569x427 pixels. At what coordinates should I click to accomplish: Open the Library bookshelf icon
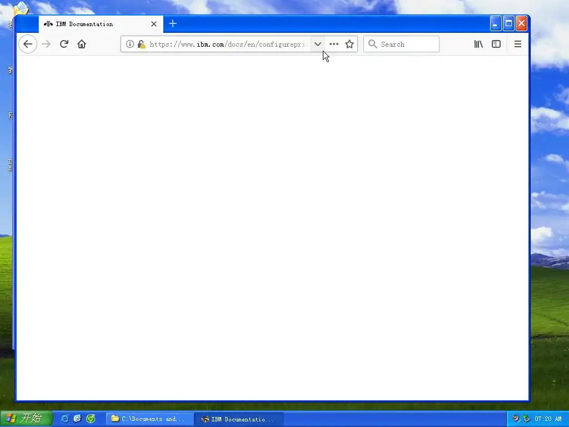[478, 44]
